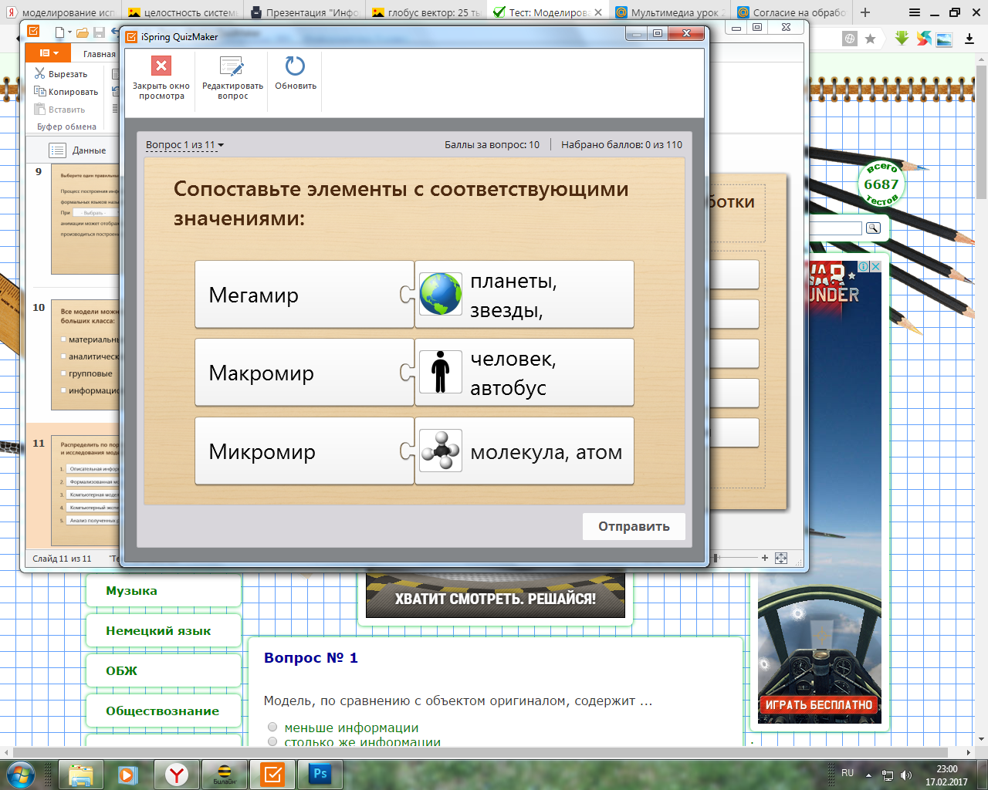Click the save diskette icon in QuizMaker toolbar
Screen dimensions: 988x790
point(99,32)
